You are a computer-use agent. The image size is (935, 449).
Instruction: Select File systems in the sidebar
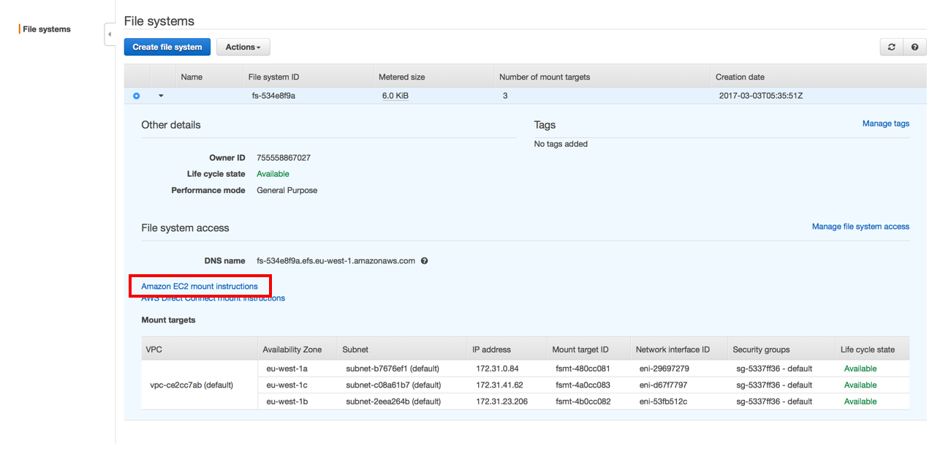(x=47, y=29)
